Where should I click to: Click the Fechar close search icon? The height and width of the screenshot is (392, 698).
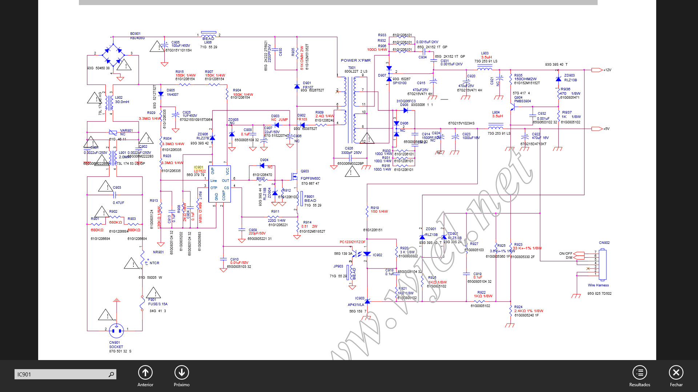coord(676,372)
